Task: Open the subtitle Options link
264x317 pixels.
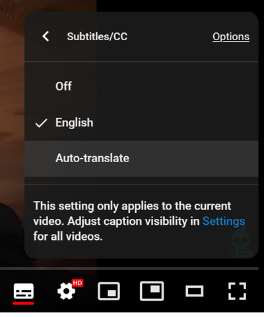Action: point(231,37)
